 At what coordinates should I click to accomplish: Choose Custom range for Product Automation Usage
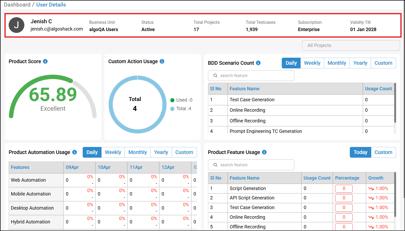click(184, 152)
